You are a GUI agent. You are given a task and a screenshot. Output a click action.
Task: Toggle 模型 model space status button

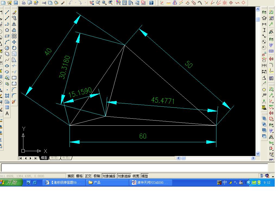tap(145, 176)
